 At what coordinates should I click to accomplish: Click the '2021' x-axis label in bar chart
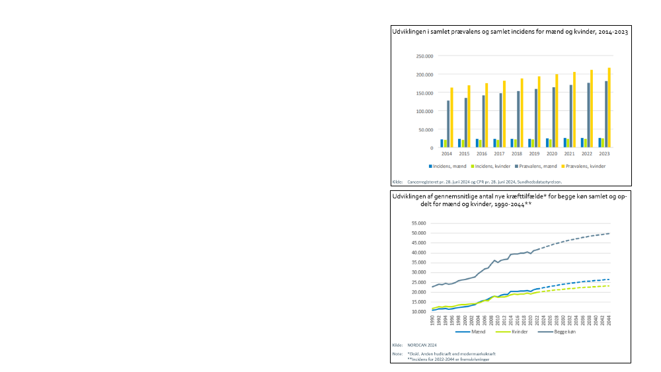tap(569, 154)
